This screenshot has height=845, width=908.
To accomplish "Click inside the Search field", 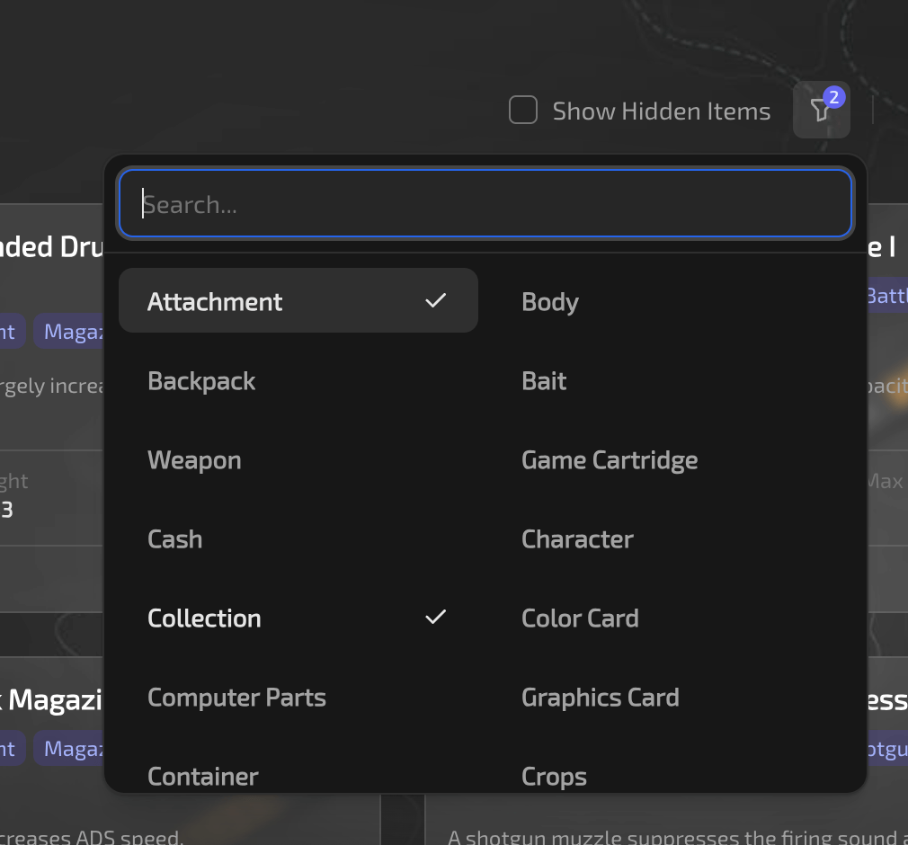I will point(485,203).
